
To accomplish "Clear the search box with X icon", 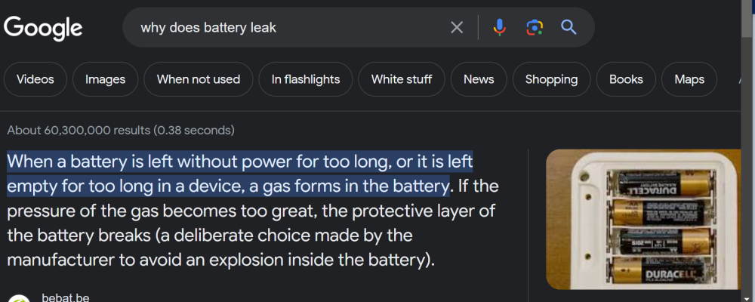I will (x=457, y=28).
